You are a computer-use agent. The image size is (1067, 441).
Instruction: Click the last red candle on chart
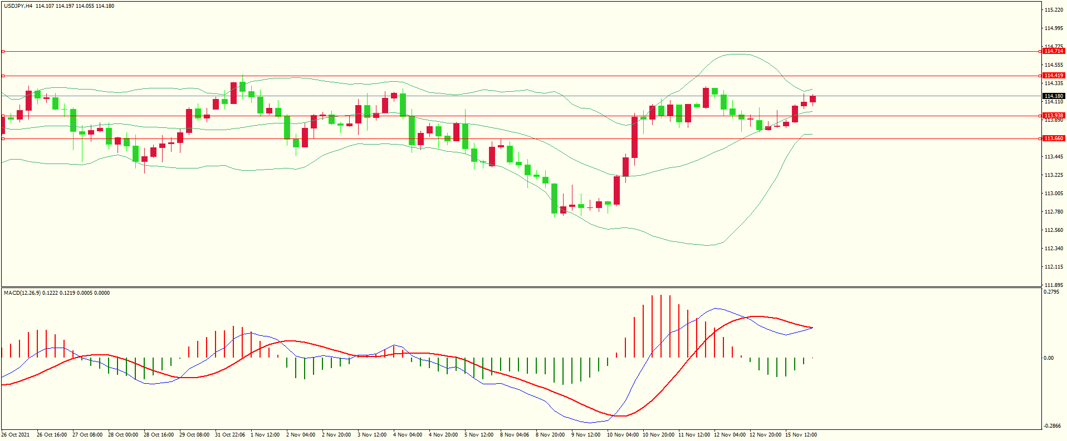[813, 99]
